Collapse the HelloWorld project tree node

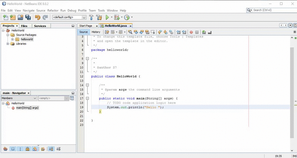[x=3, y=30]
